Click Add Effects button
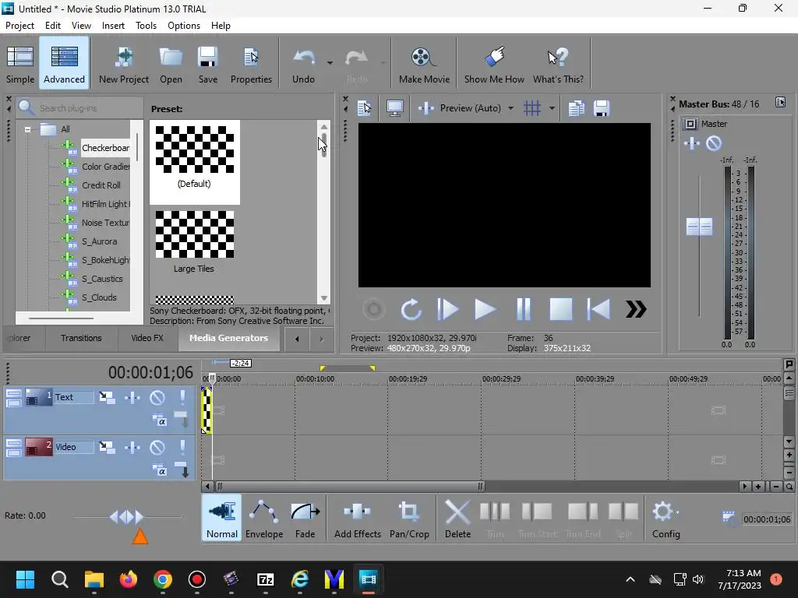The image size is (798, 598). [x=357, y=519]
